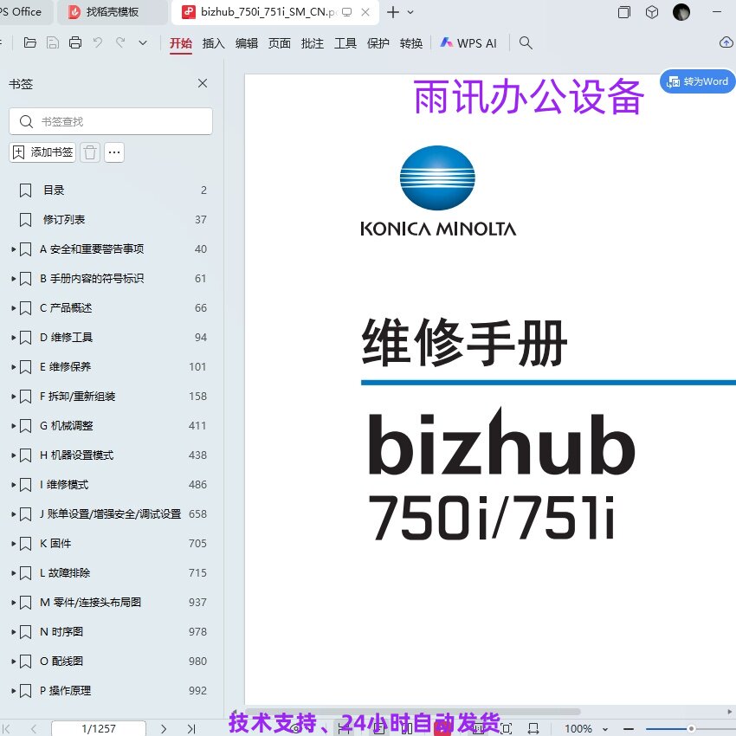Open the 页面 ribbon tab
The height and width of the screenshot is (736, 736).
(x=280, y=43)
